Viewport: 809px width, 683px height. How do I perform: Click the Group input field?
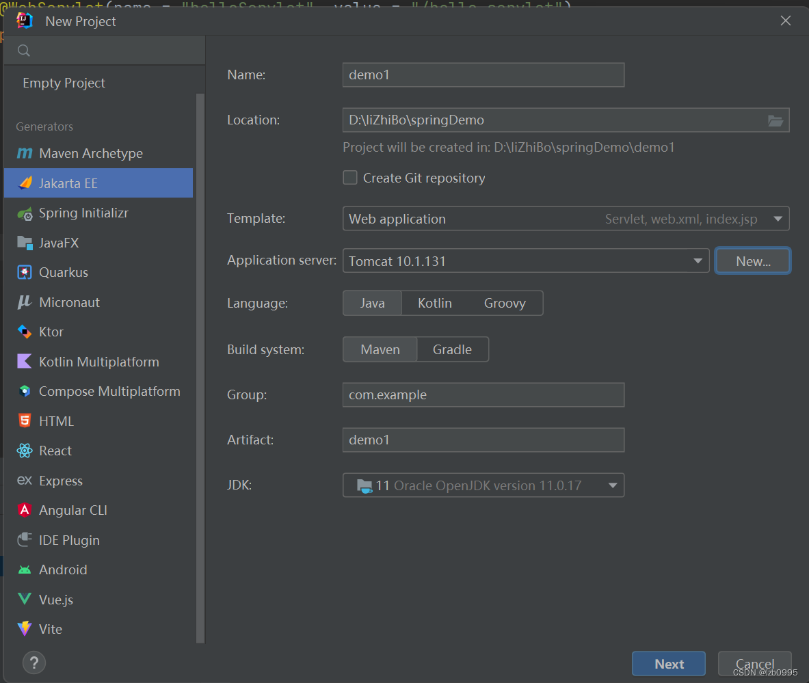coord(483,394)
